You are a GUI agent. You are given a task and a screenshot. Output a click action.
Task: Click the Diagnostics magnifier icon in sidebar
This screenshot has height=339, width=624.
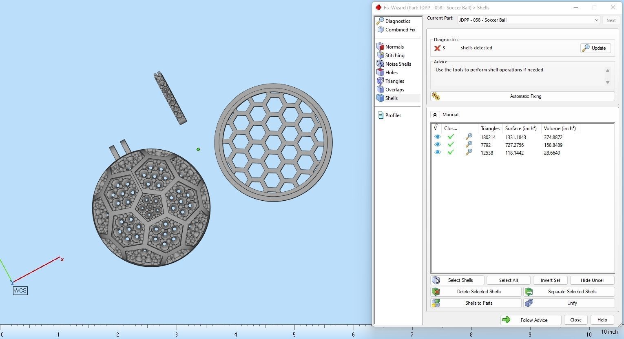point(380,21)
